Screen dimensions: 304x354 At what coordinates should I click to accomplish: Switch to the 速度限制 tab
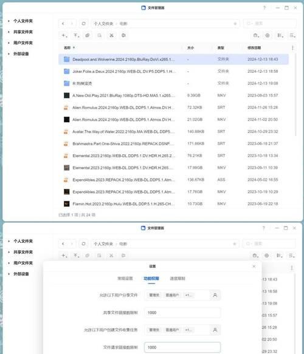tap(178, 278)
